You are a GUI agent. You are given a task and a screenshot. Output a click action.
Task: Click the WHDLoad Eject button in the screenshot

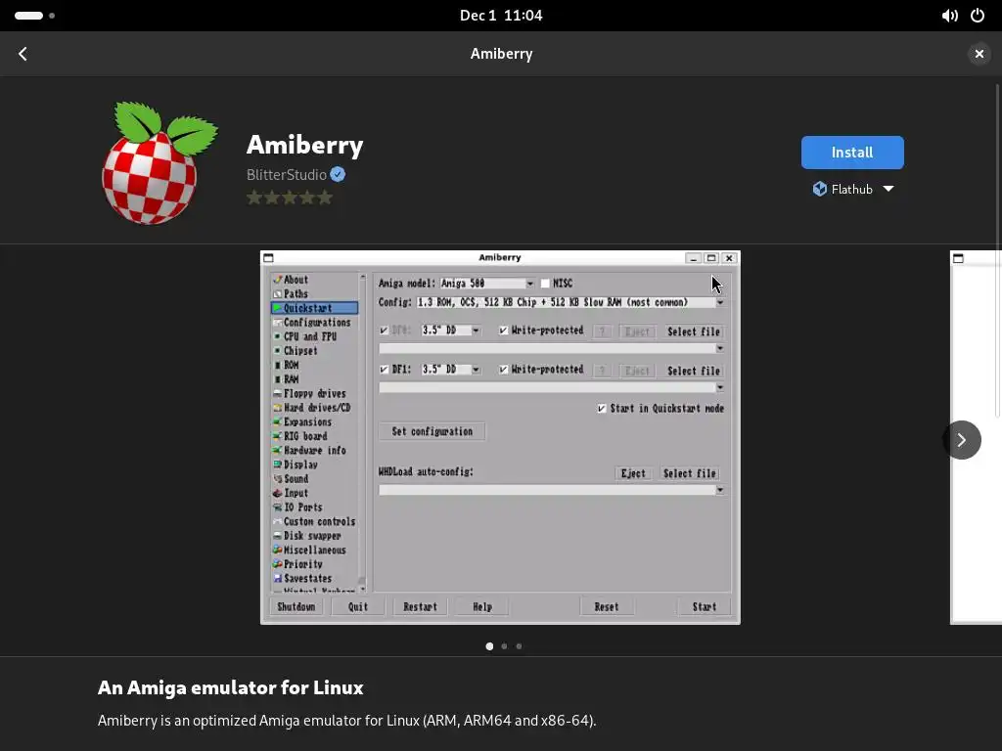tap(633, 473)
